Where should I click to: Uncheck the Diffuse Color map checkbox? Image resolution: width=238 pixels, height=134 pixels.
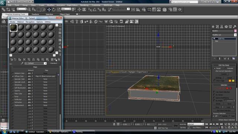coord(13,76)
